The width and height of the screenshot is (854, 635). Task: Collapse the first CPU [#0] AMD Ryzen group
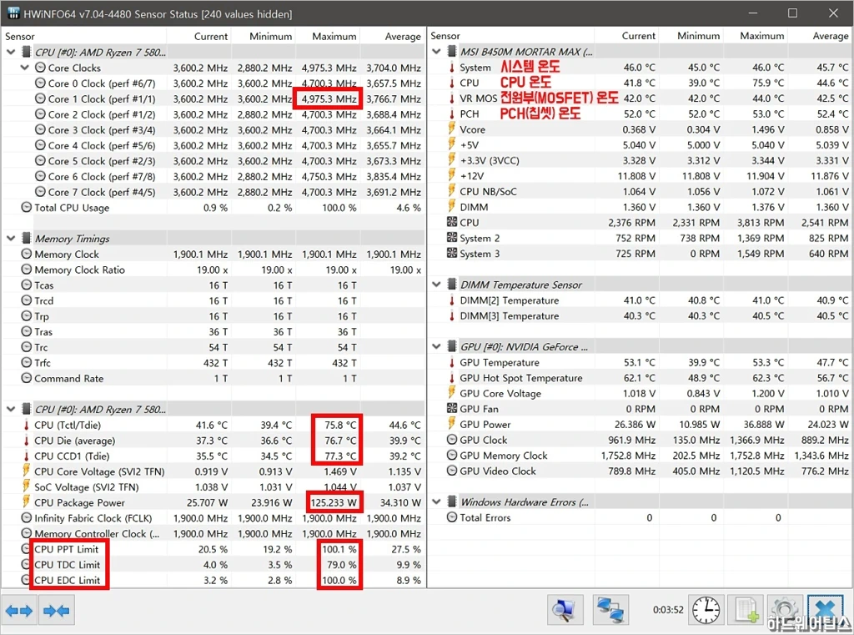11,53
